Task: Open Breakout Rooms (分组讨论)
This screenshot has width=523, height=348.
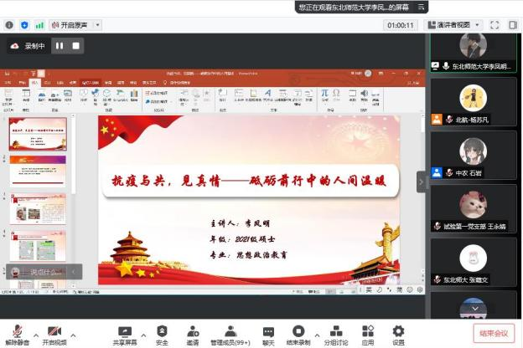Action: (335, 332)
